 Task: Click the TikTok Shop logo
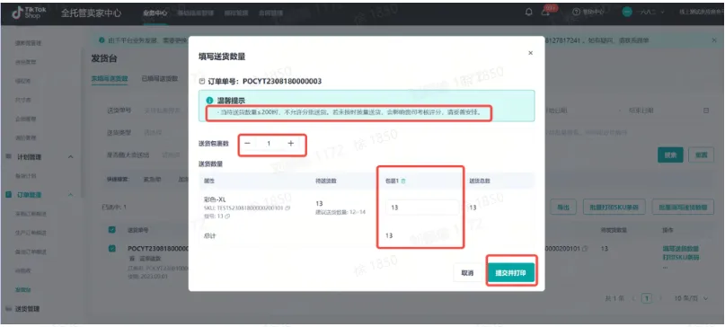pyautogui.click(x=29, y=13)
